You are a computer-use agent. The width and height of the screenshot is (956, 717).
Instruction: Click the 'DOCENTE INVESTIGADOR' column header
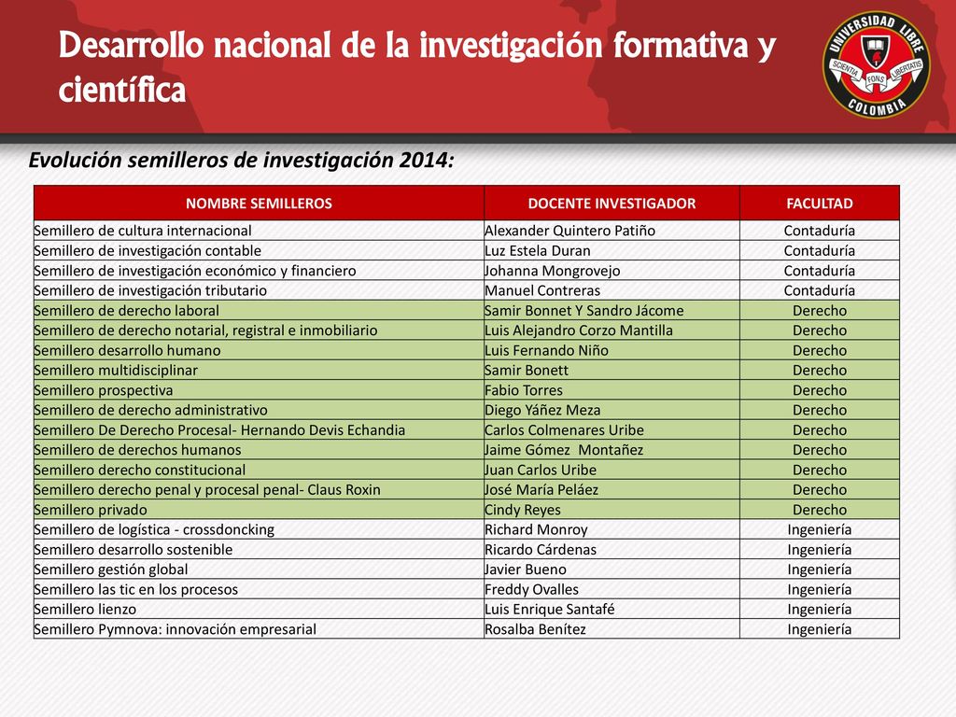(612, 203)
